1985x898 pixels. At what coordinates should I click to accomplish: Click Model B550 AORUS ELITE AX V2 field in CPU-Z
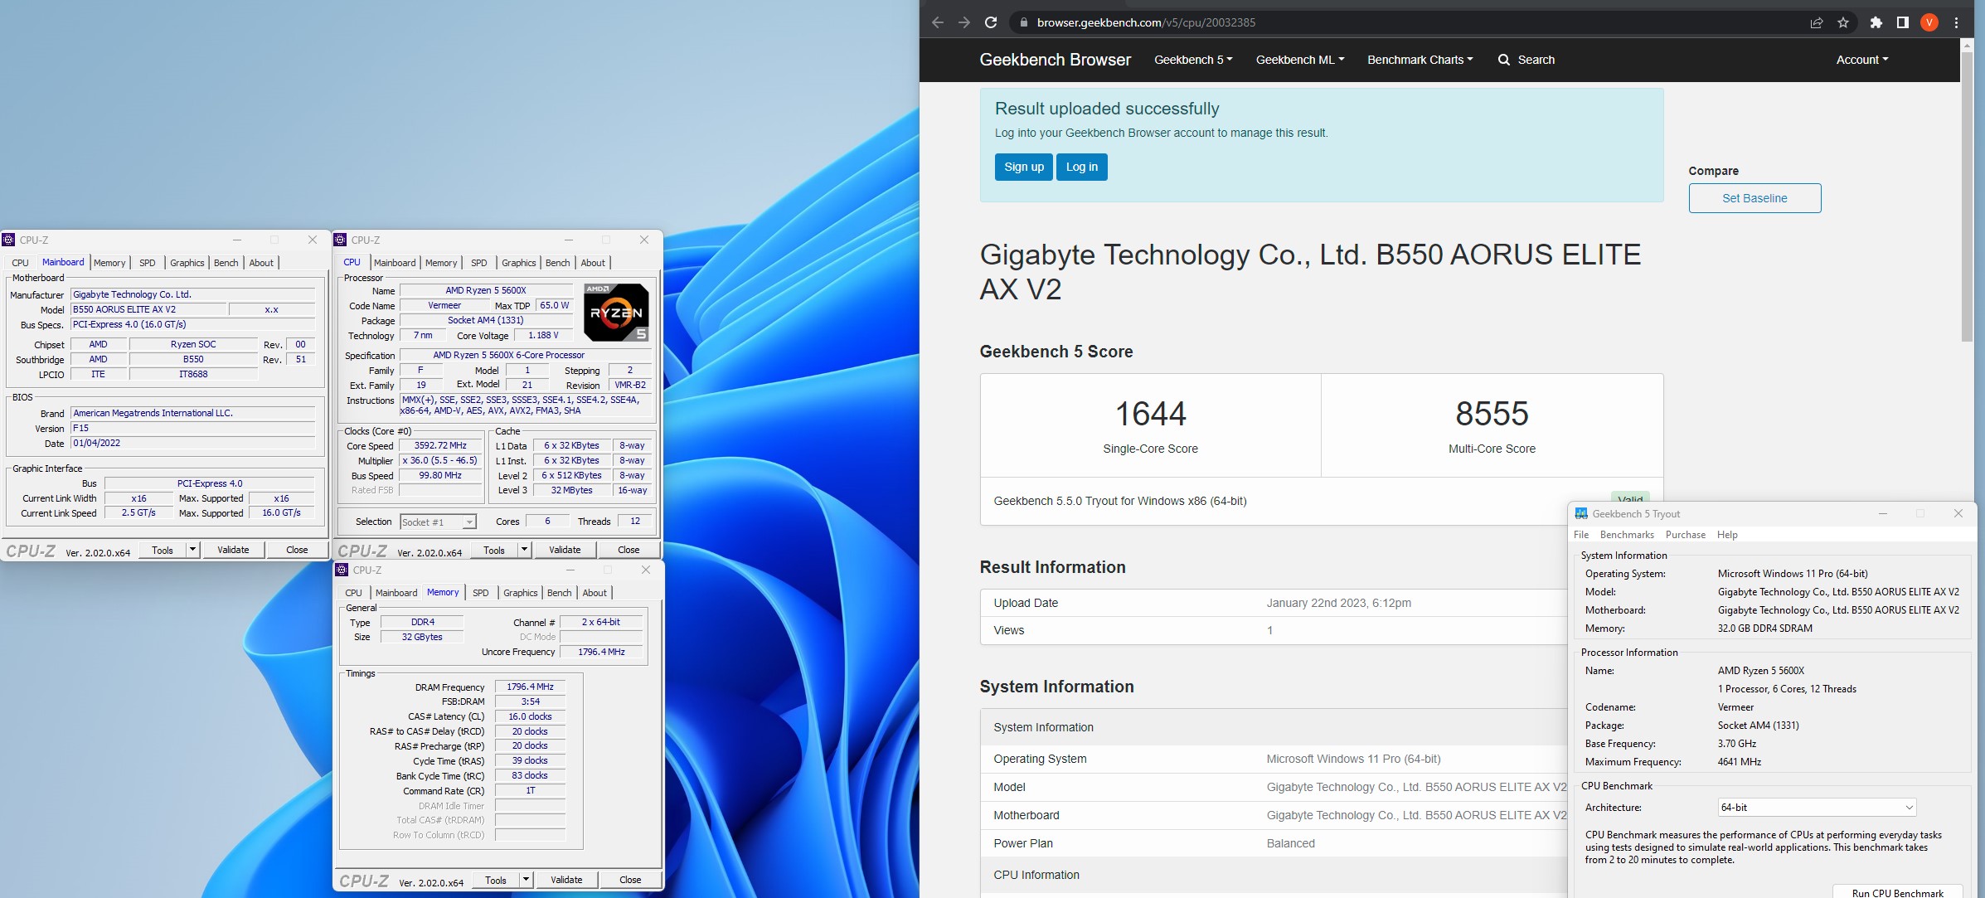[x=148, y=309]
